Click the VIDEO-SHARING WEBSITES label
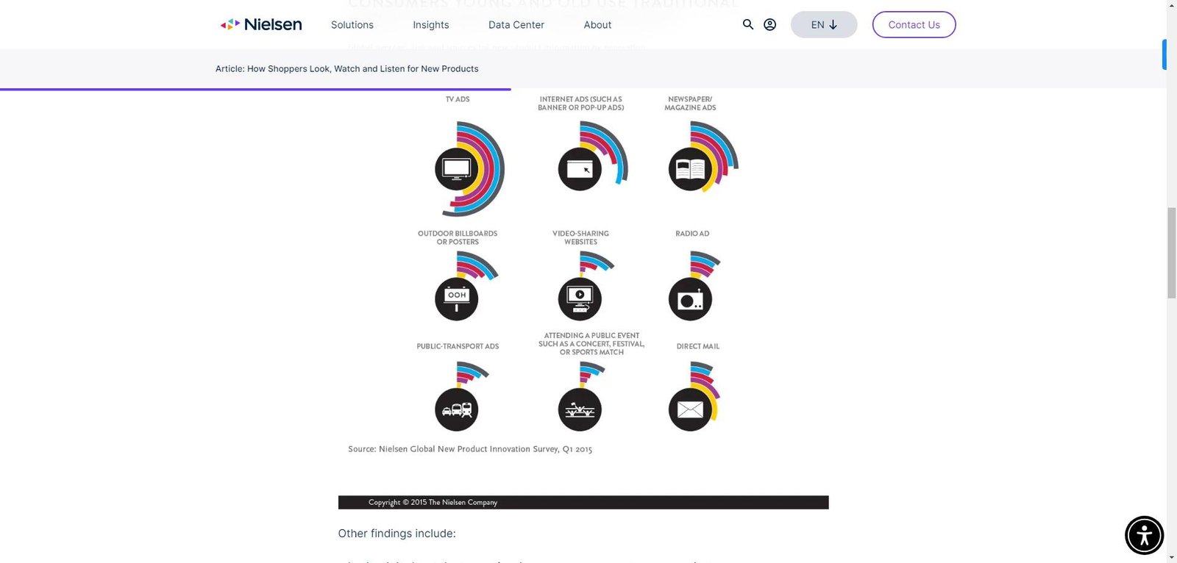The image size is (1177, 563). click(580, 238)
